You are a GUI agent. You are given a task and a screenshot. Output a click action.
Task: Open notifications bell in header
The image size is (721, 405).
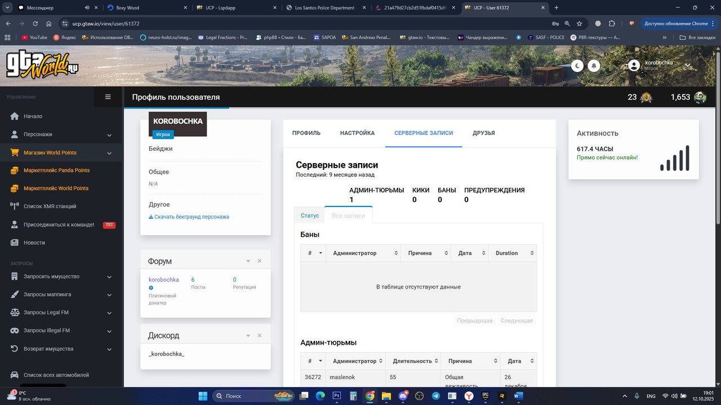594,66
